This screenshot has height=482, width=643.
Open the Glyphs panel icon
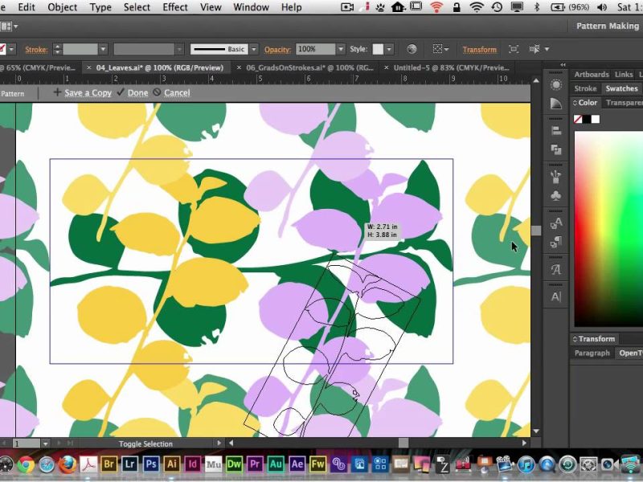point(556,270)
